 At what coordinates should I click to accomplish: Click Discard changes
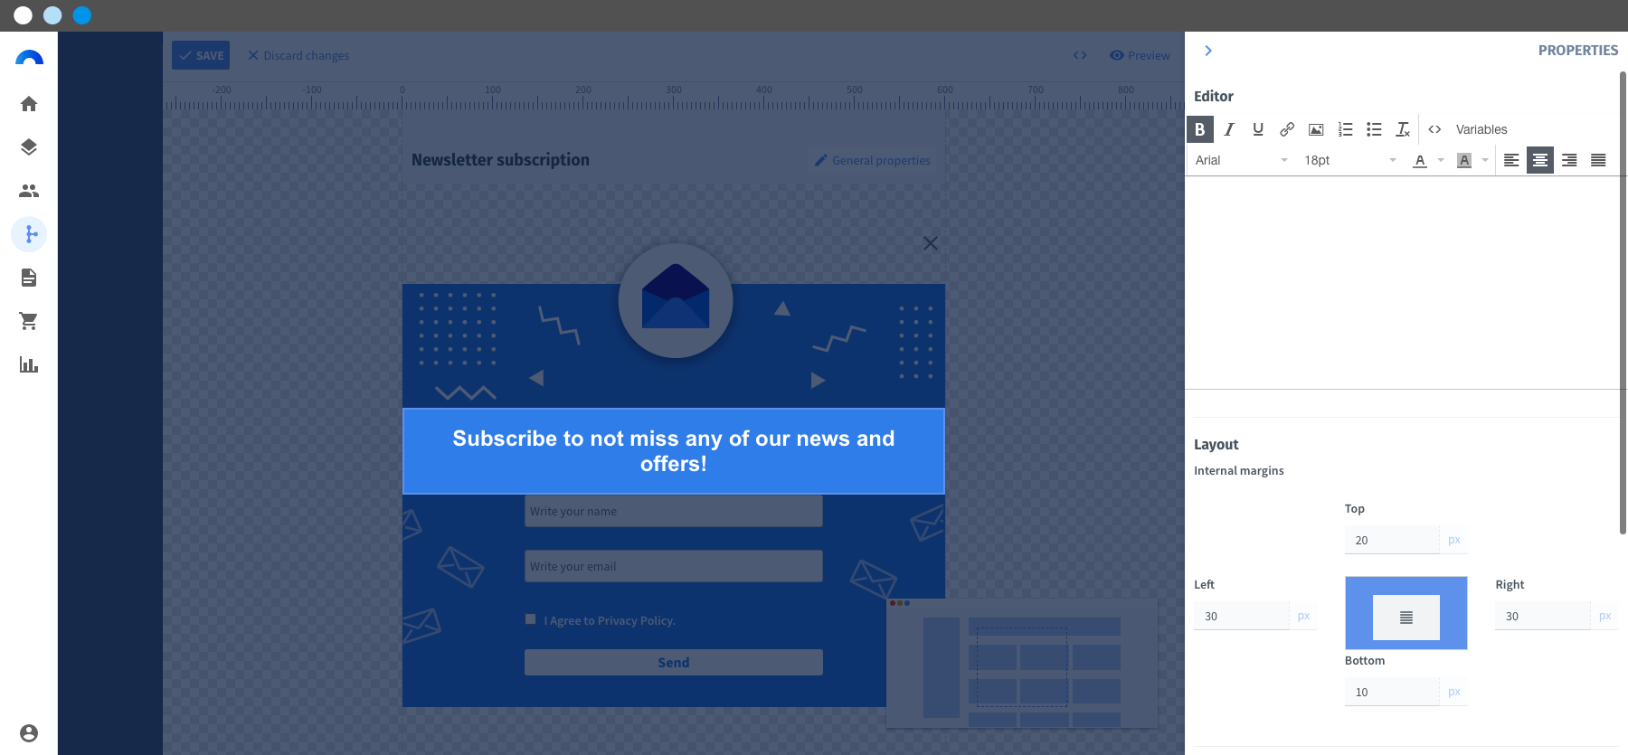point(298,55)
